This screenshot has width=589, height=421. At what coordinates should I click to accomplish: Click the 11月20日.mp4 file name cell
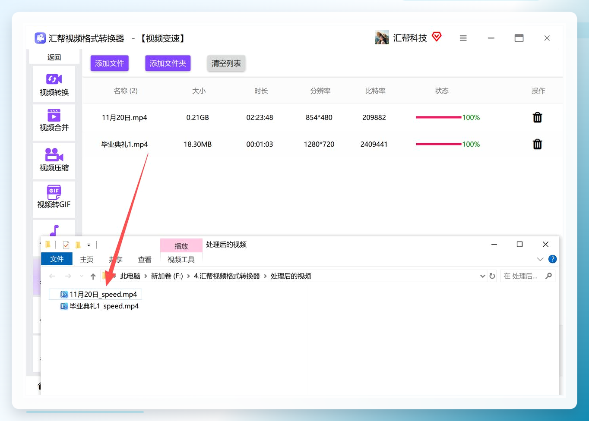124,117
